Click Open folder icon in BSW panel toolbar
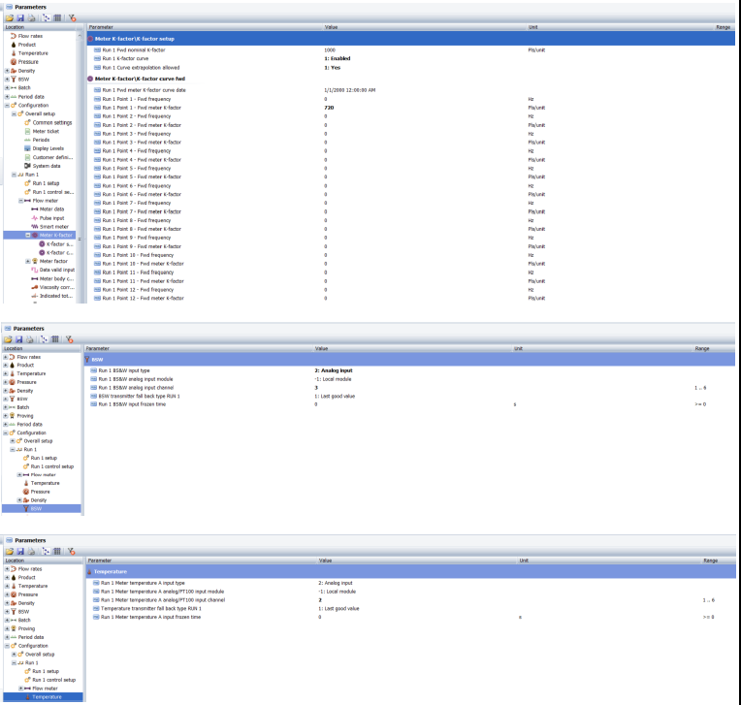Screen dimensions: 741x705 coord(8,339)
